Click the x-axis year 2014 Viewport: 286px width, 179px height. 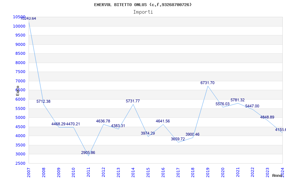[133, 173]
